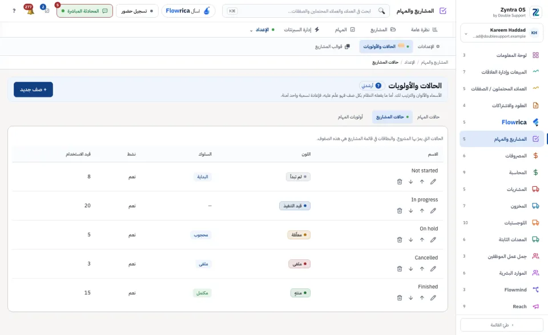Edit the On hold status row
This screenshot has width=548, height=335.
[x=433, y=239]
